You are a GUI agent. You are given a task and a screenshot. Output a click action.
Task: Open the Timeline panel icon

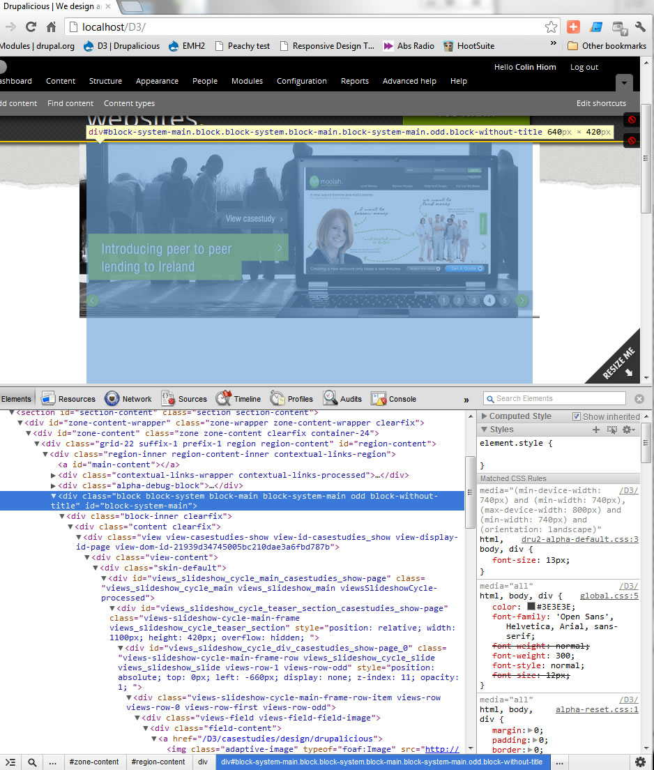click(224, 398)
